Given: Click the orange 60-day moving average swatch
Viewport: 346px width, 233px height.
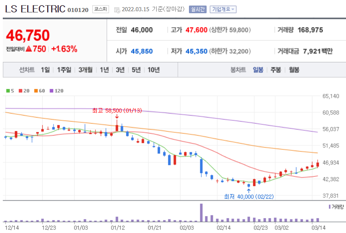Looking at the screenshot, I should (36, 91).
